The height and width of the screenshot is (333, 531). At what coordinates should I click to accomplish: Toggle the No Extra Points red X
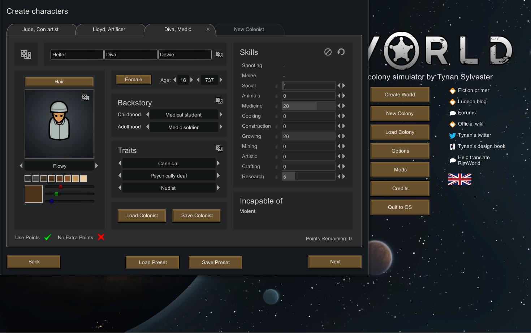[x=101, y=237]
